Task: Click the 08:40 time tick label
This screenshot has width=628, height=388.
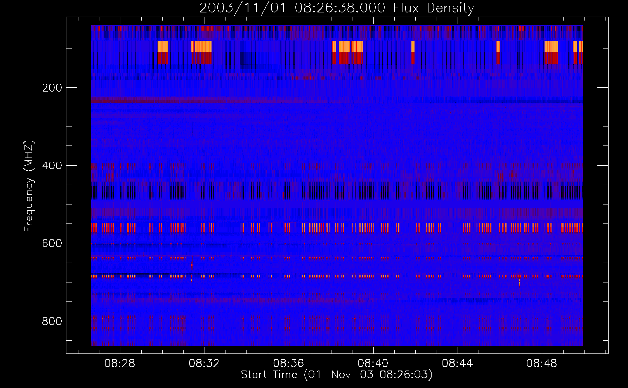Action: [x=373, y=364]
